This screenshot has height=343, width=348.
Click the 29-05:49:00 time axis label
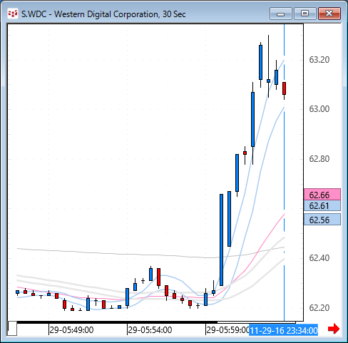(71, 330)
